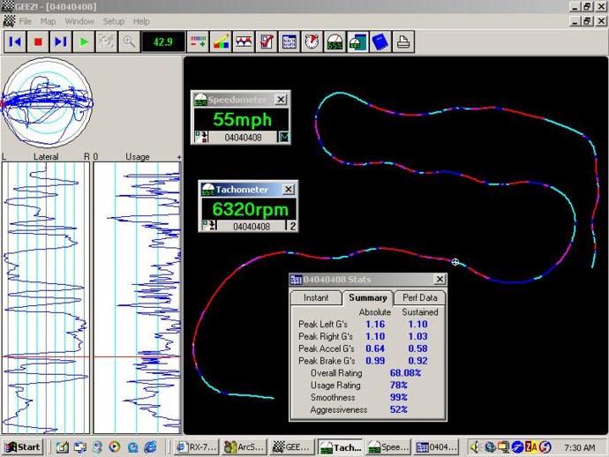Start playback with the green play button
Viewport: 609px width, 457px height.
[83, 41]
